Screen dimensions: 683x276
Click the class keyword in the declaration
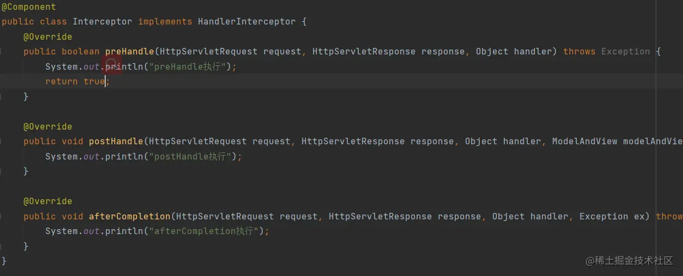click(53, 22)
